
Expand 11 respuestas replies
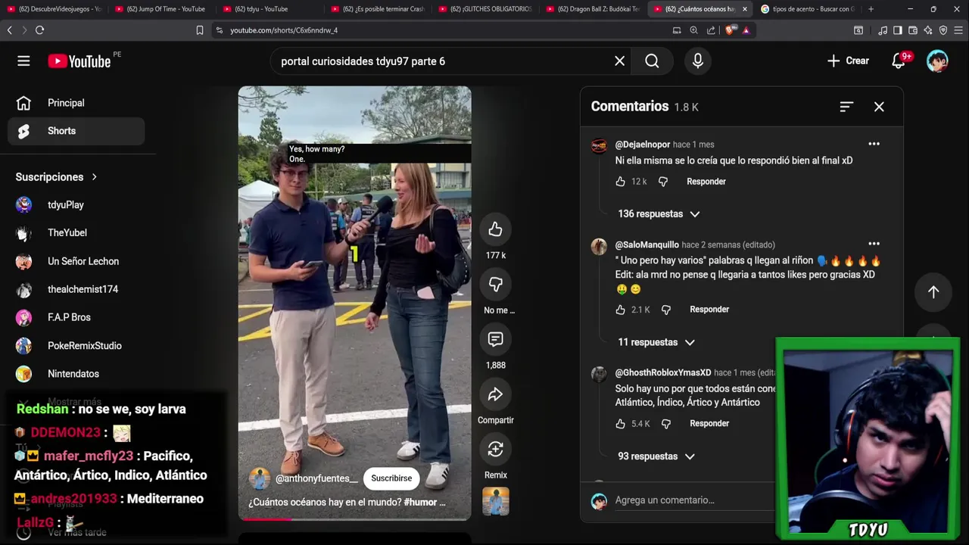click(656, 343)
